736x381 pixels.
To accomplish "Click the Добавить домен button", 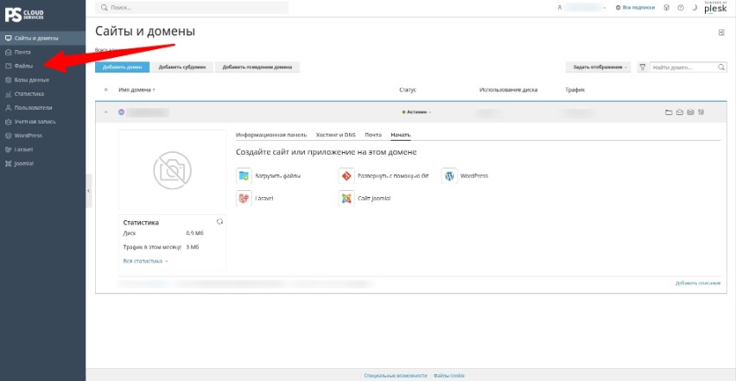I will 122,67.
